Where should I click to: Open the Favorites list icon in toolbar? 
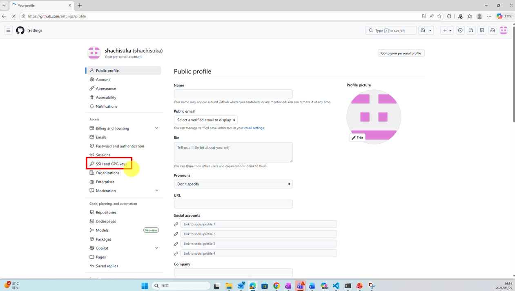(x=470, y=16)
